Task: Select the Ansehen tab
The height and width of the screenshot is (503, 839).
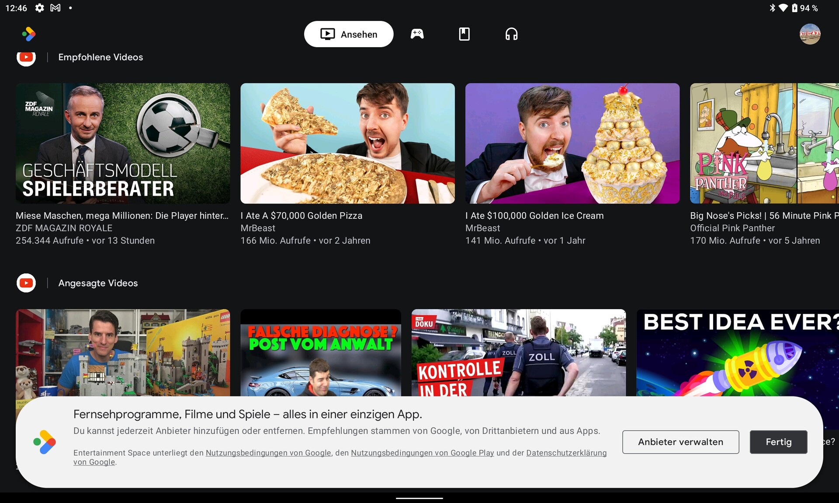Action: coord(349,34)
